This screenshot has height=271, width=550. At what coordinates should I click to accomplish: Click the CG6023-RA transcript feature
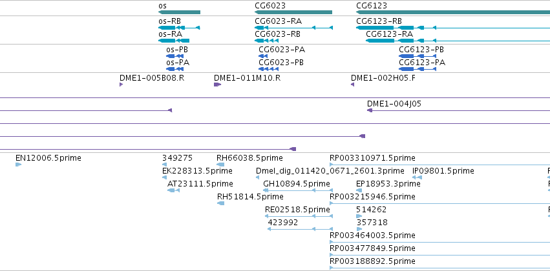pyautogui.click(x=293, y=28)
